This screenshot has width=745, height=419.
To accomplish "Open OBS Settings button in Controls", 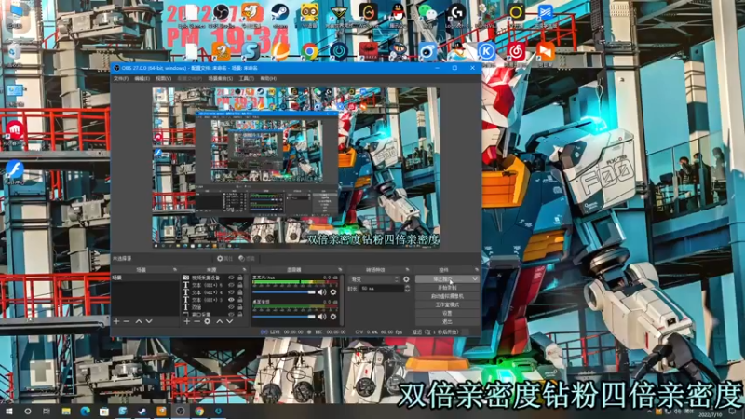I will (x=447, y=313).
